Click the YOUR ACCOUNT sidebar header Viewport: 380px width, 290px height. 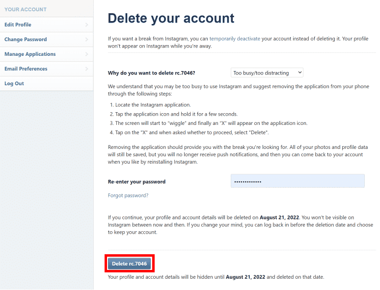coord(26,9)
